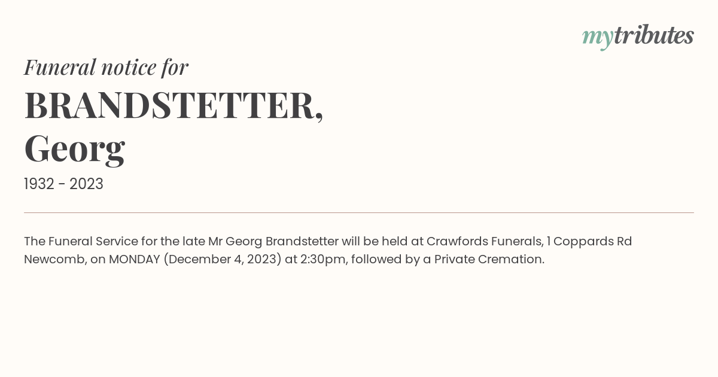Click the Crawfords Funerals text
718x377 pixels.
point(485,241)
